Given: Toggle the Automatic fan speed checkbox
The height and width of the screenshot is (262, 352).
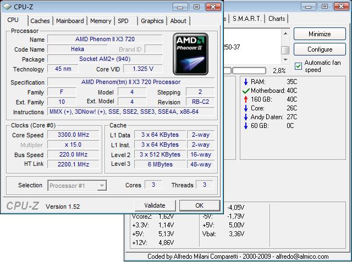Looking at the screenshot, I should pos(298,66).
